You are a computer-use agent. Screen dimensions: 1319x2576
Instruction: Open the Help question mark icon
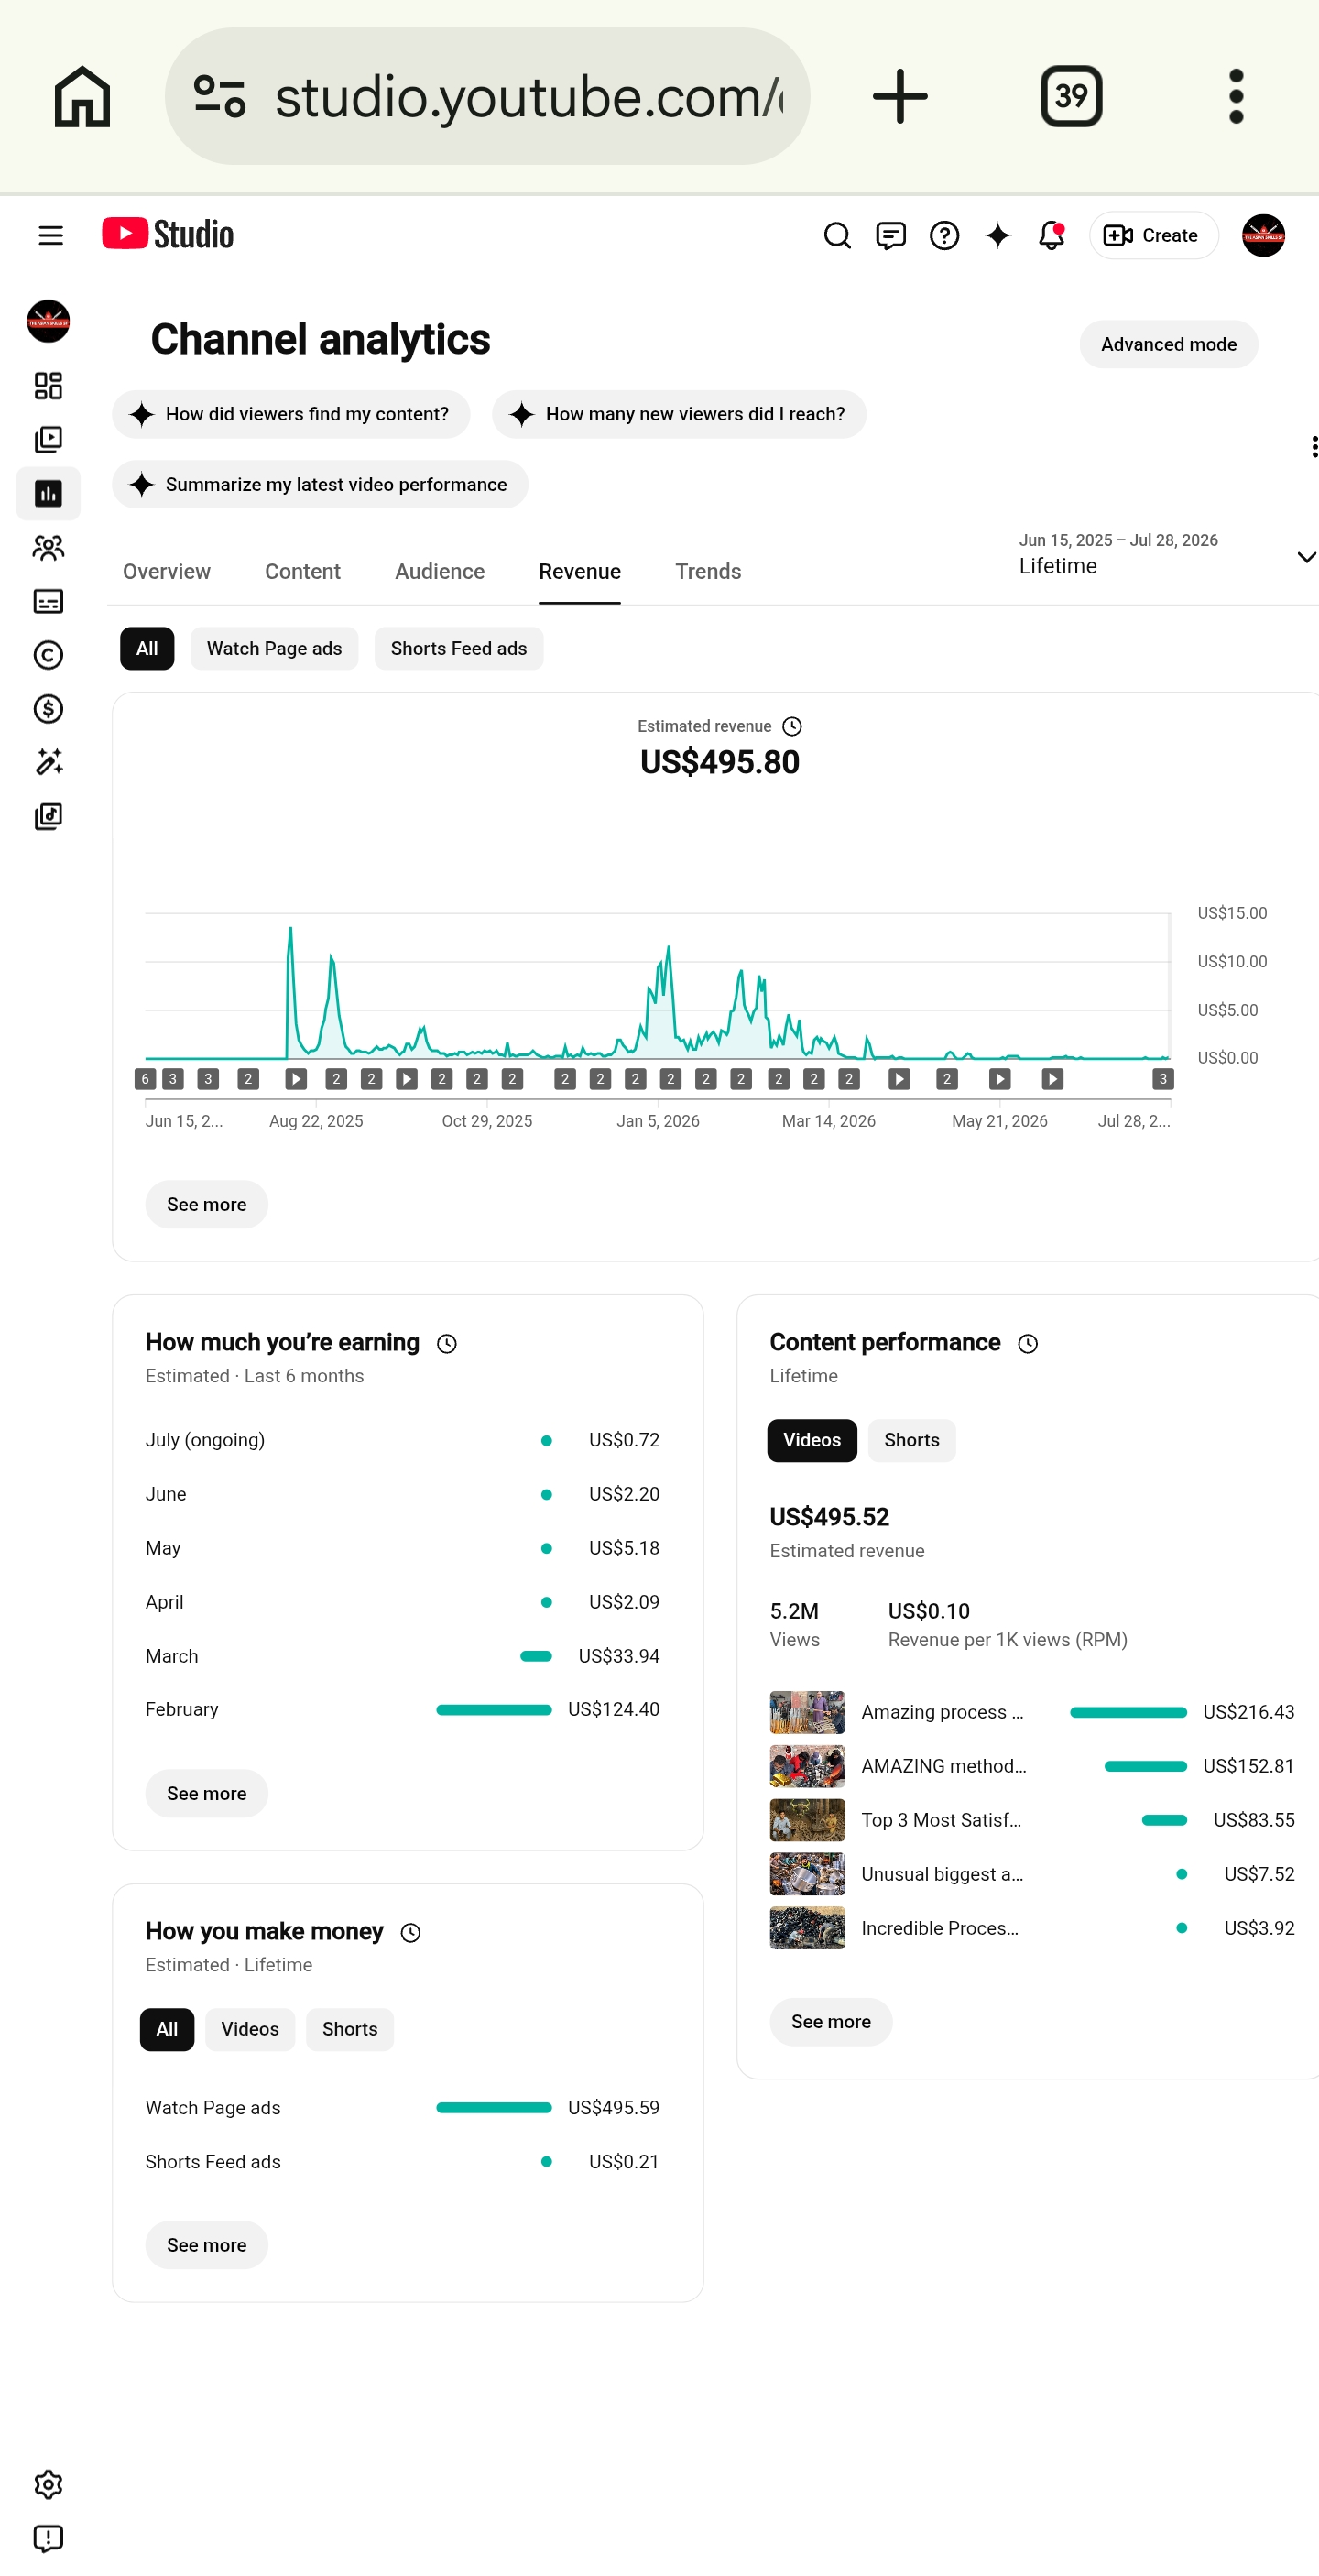[944, 235]
